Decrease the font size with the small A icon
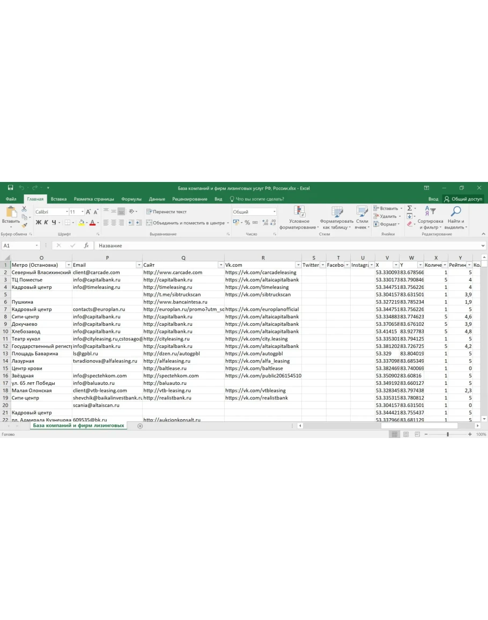This screenshot has width=488, height=620. coord(95,212)
